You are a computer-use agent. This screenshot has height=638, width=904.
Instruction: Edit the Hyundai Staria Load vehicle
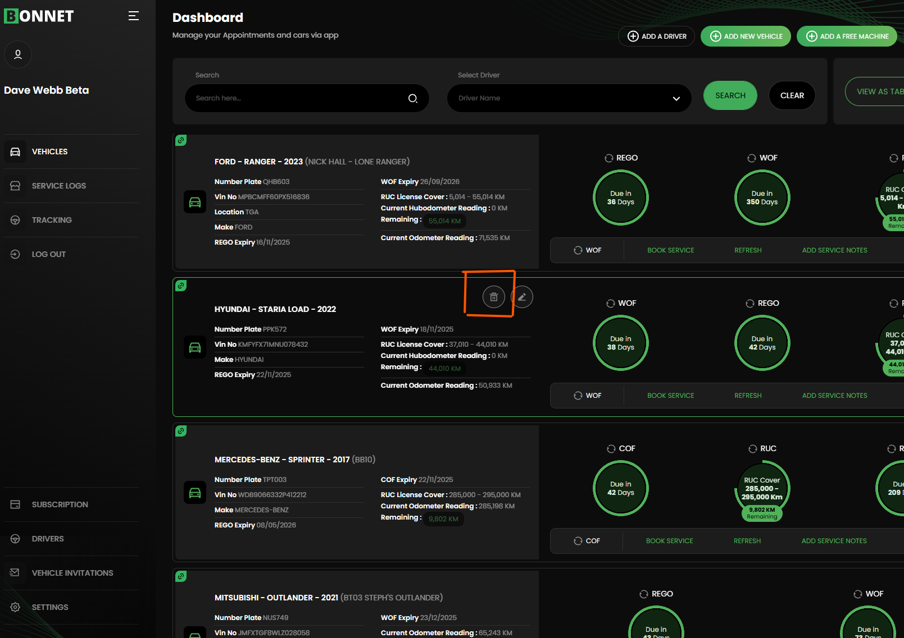(x=522, y=297)
